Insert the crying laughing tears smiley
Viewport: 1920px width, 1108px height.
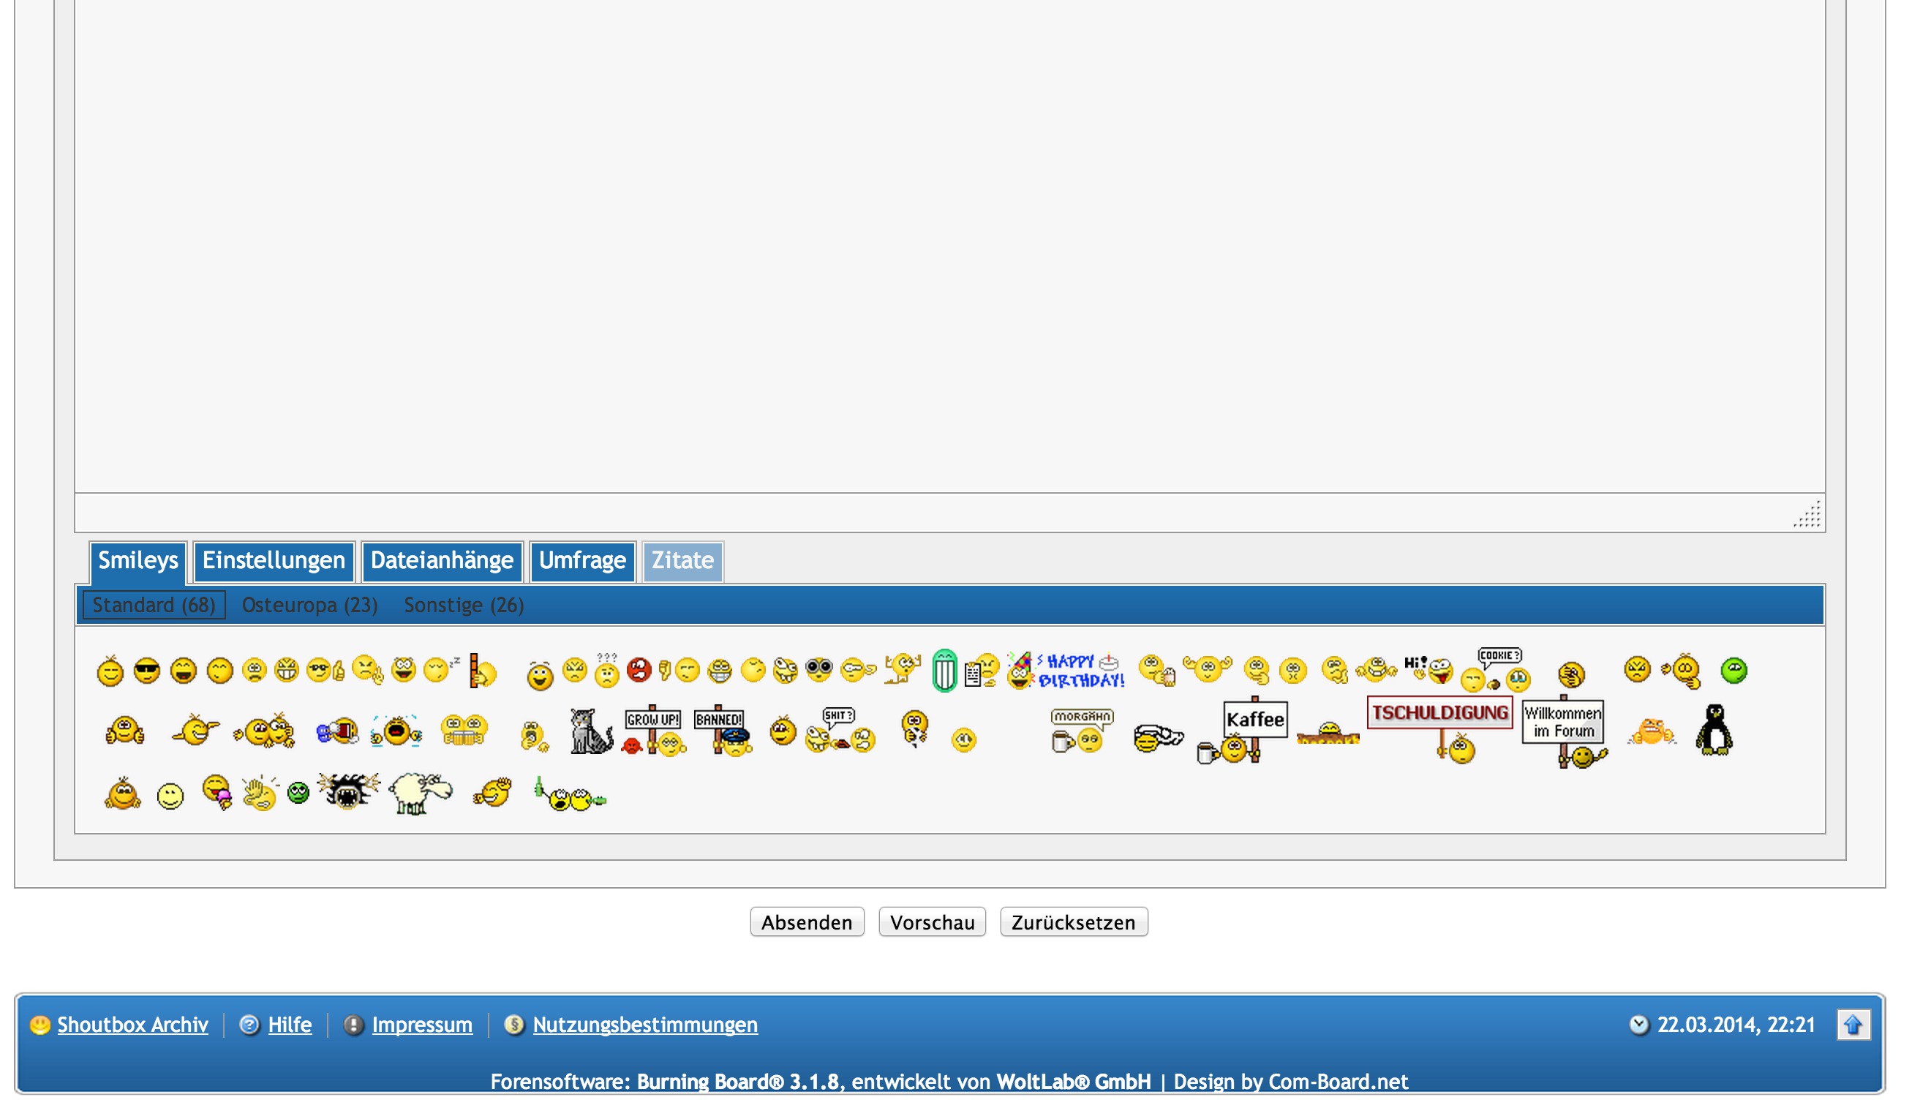click(396, 731)
